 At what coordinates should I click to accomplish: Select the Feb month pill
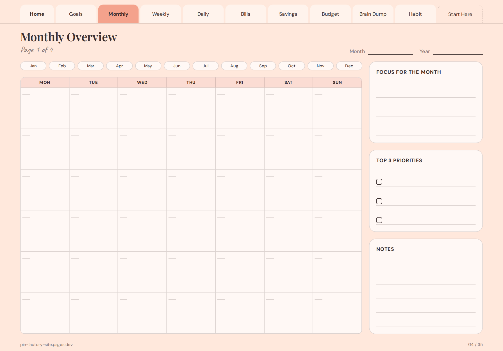click(x=62, y=66)
